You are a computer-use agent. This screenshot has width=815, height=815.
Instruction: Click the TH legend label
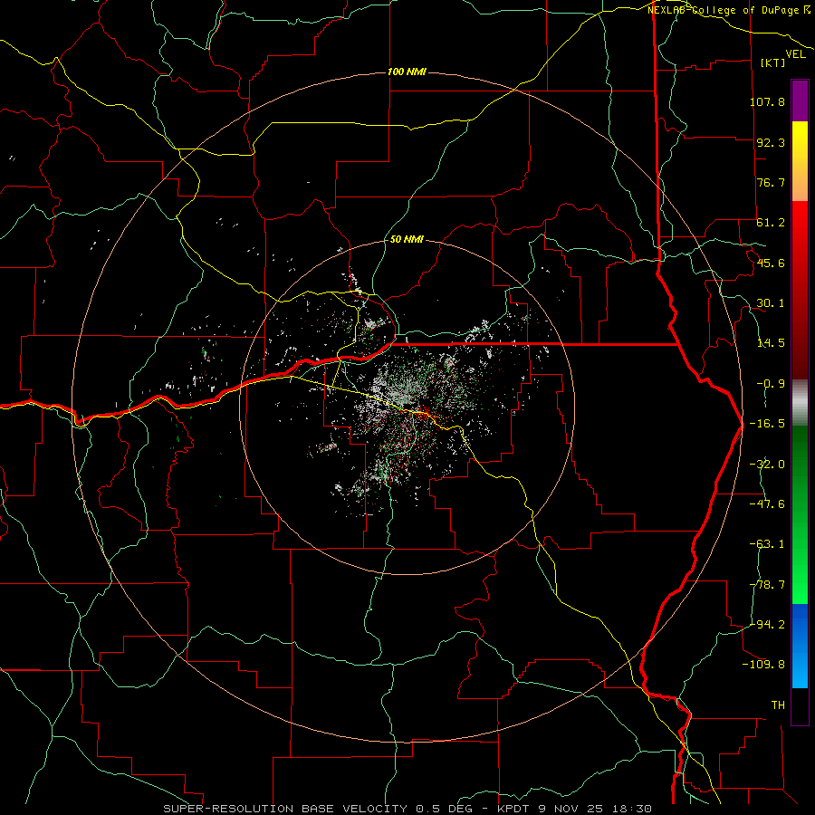tap(778, 705)
